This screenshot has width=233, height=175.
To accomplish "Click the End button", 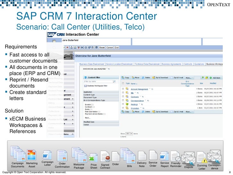I will pos(116,47).
